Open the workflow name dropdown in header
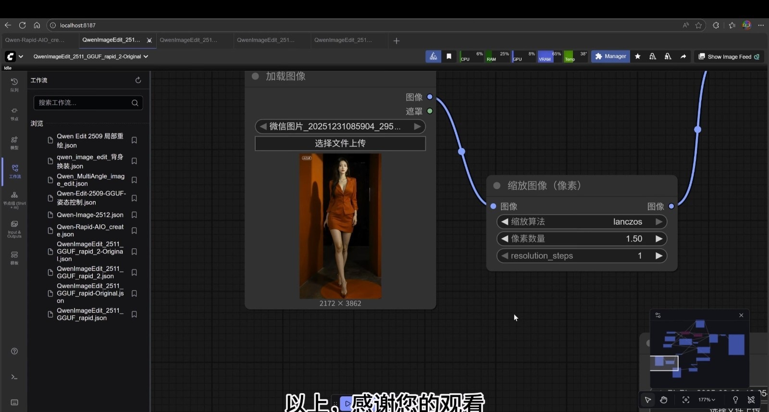The image size is (769, 412). point(146,57)
